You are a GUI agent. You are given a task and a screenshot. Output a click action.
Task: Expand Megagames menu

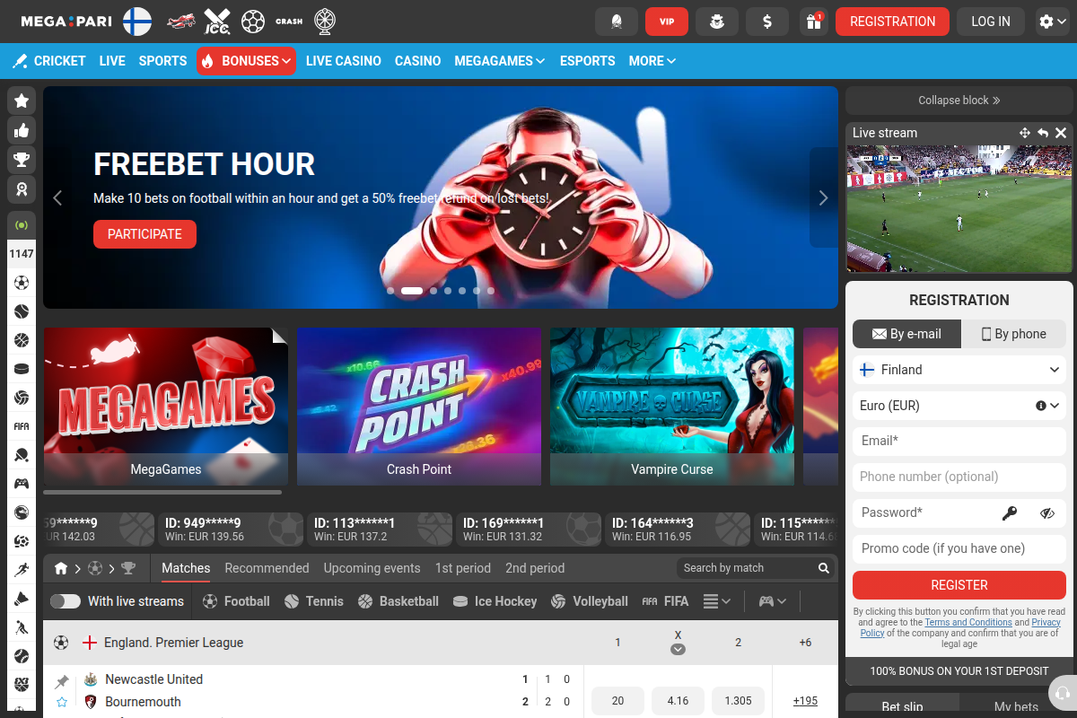point(500,61)
